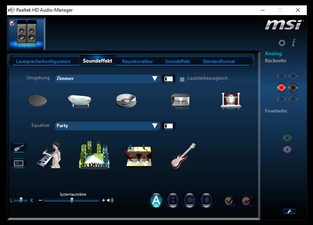Choose the theater stage environment preset
313x225 pixels.
click(231, 101)
